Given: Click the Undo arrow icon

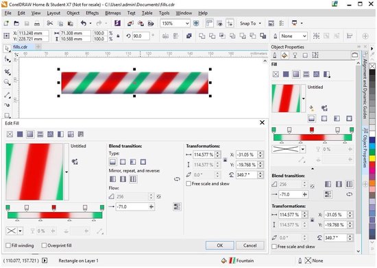Looking at the screenshot, I should coord(84,23).
